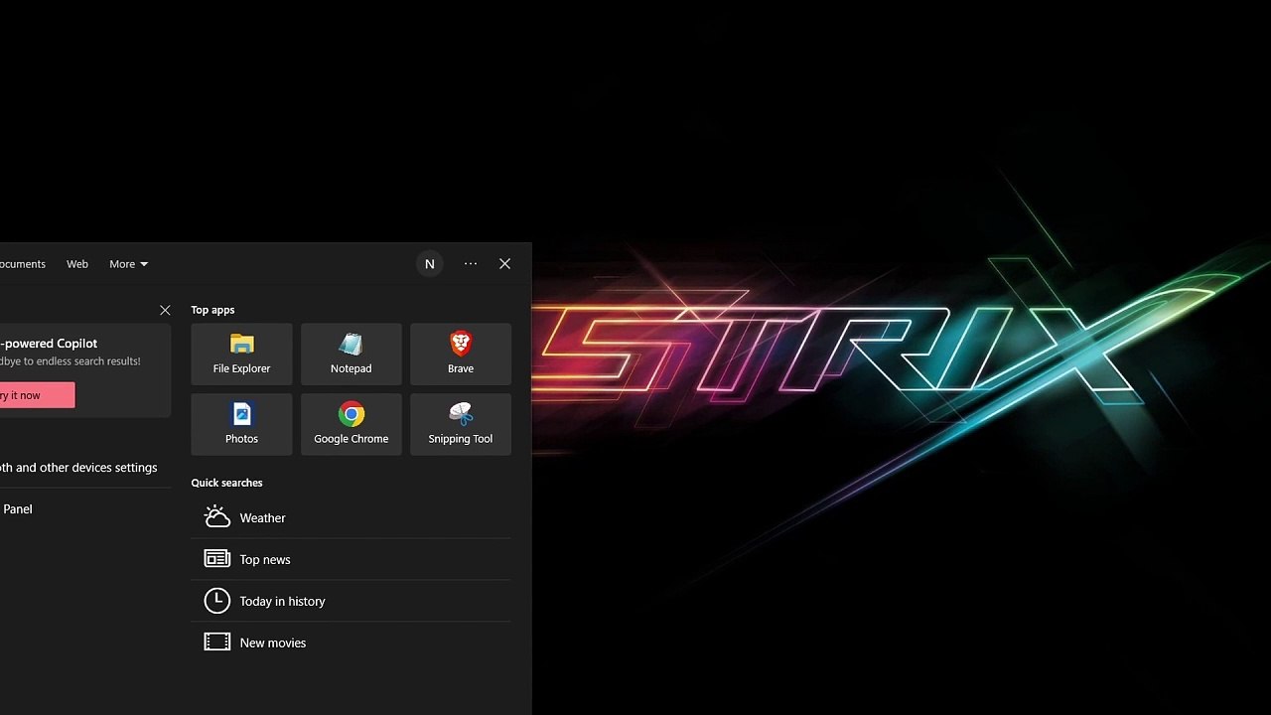The width and height of the screenshot is (1271, 715).
Task: Switch to the Documents search tab
Action: click(x=23, y=264)
